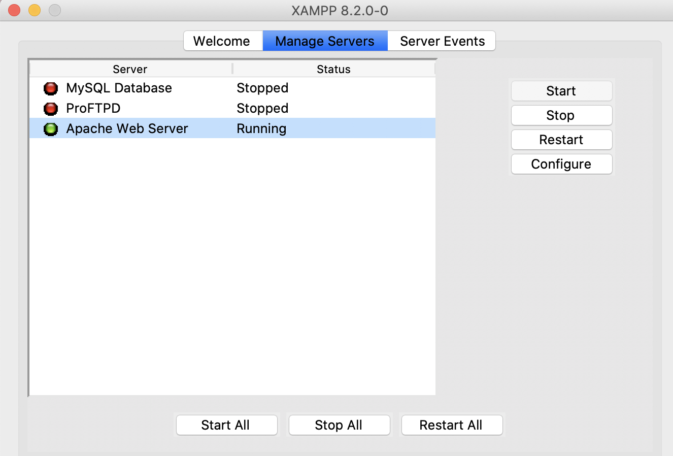
Task: Open the Server Events tab
Action: (x=442, y=41)
